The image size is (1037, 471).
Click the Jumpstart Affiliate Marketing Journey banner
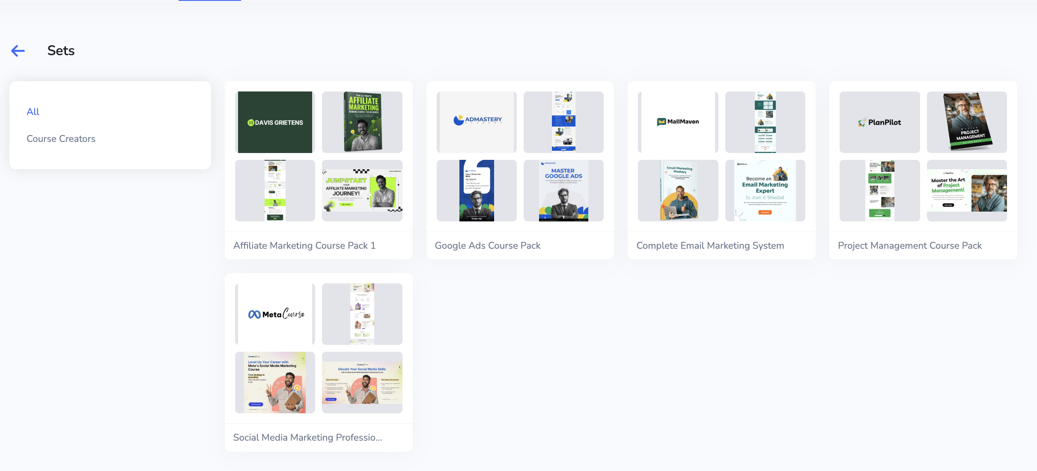362,191
